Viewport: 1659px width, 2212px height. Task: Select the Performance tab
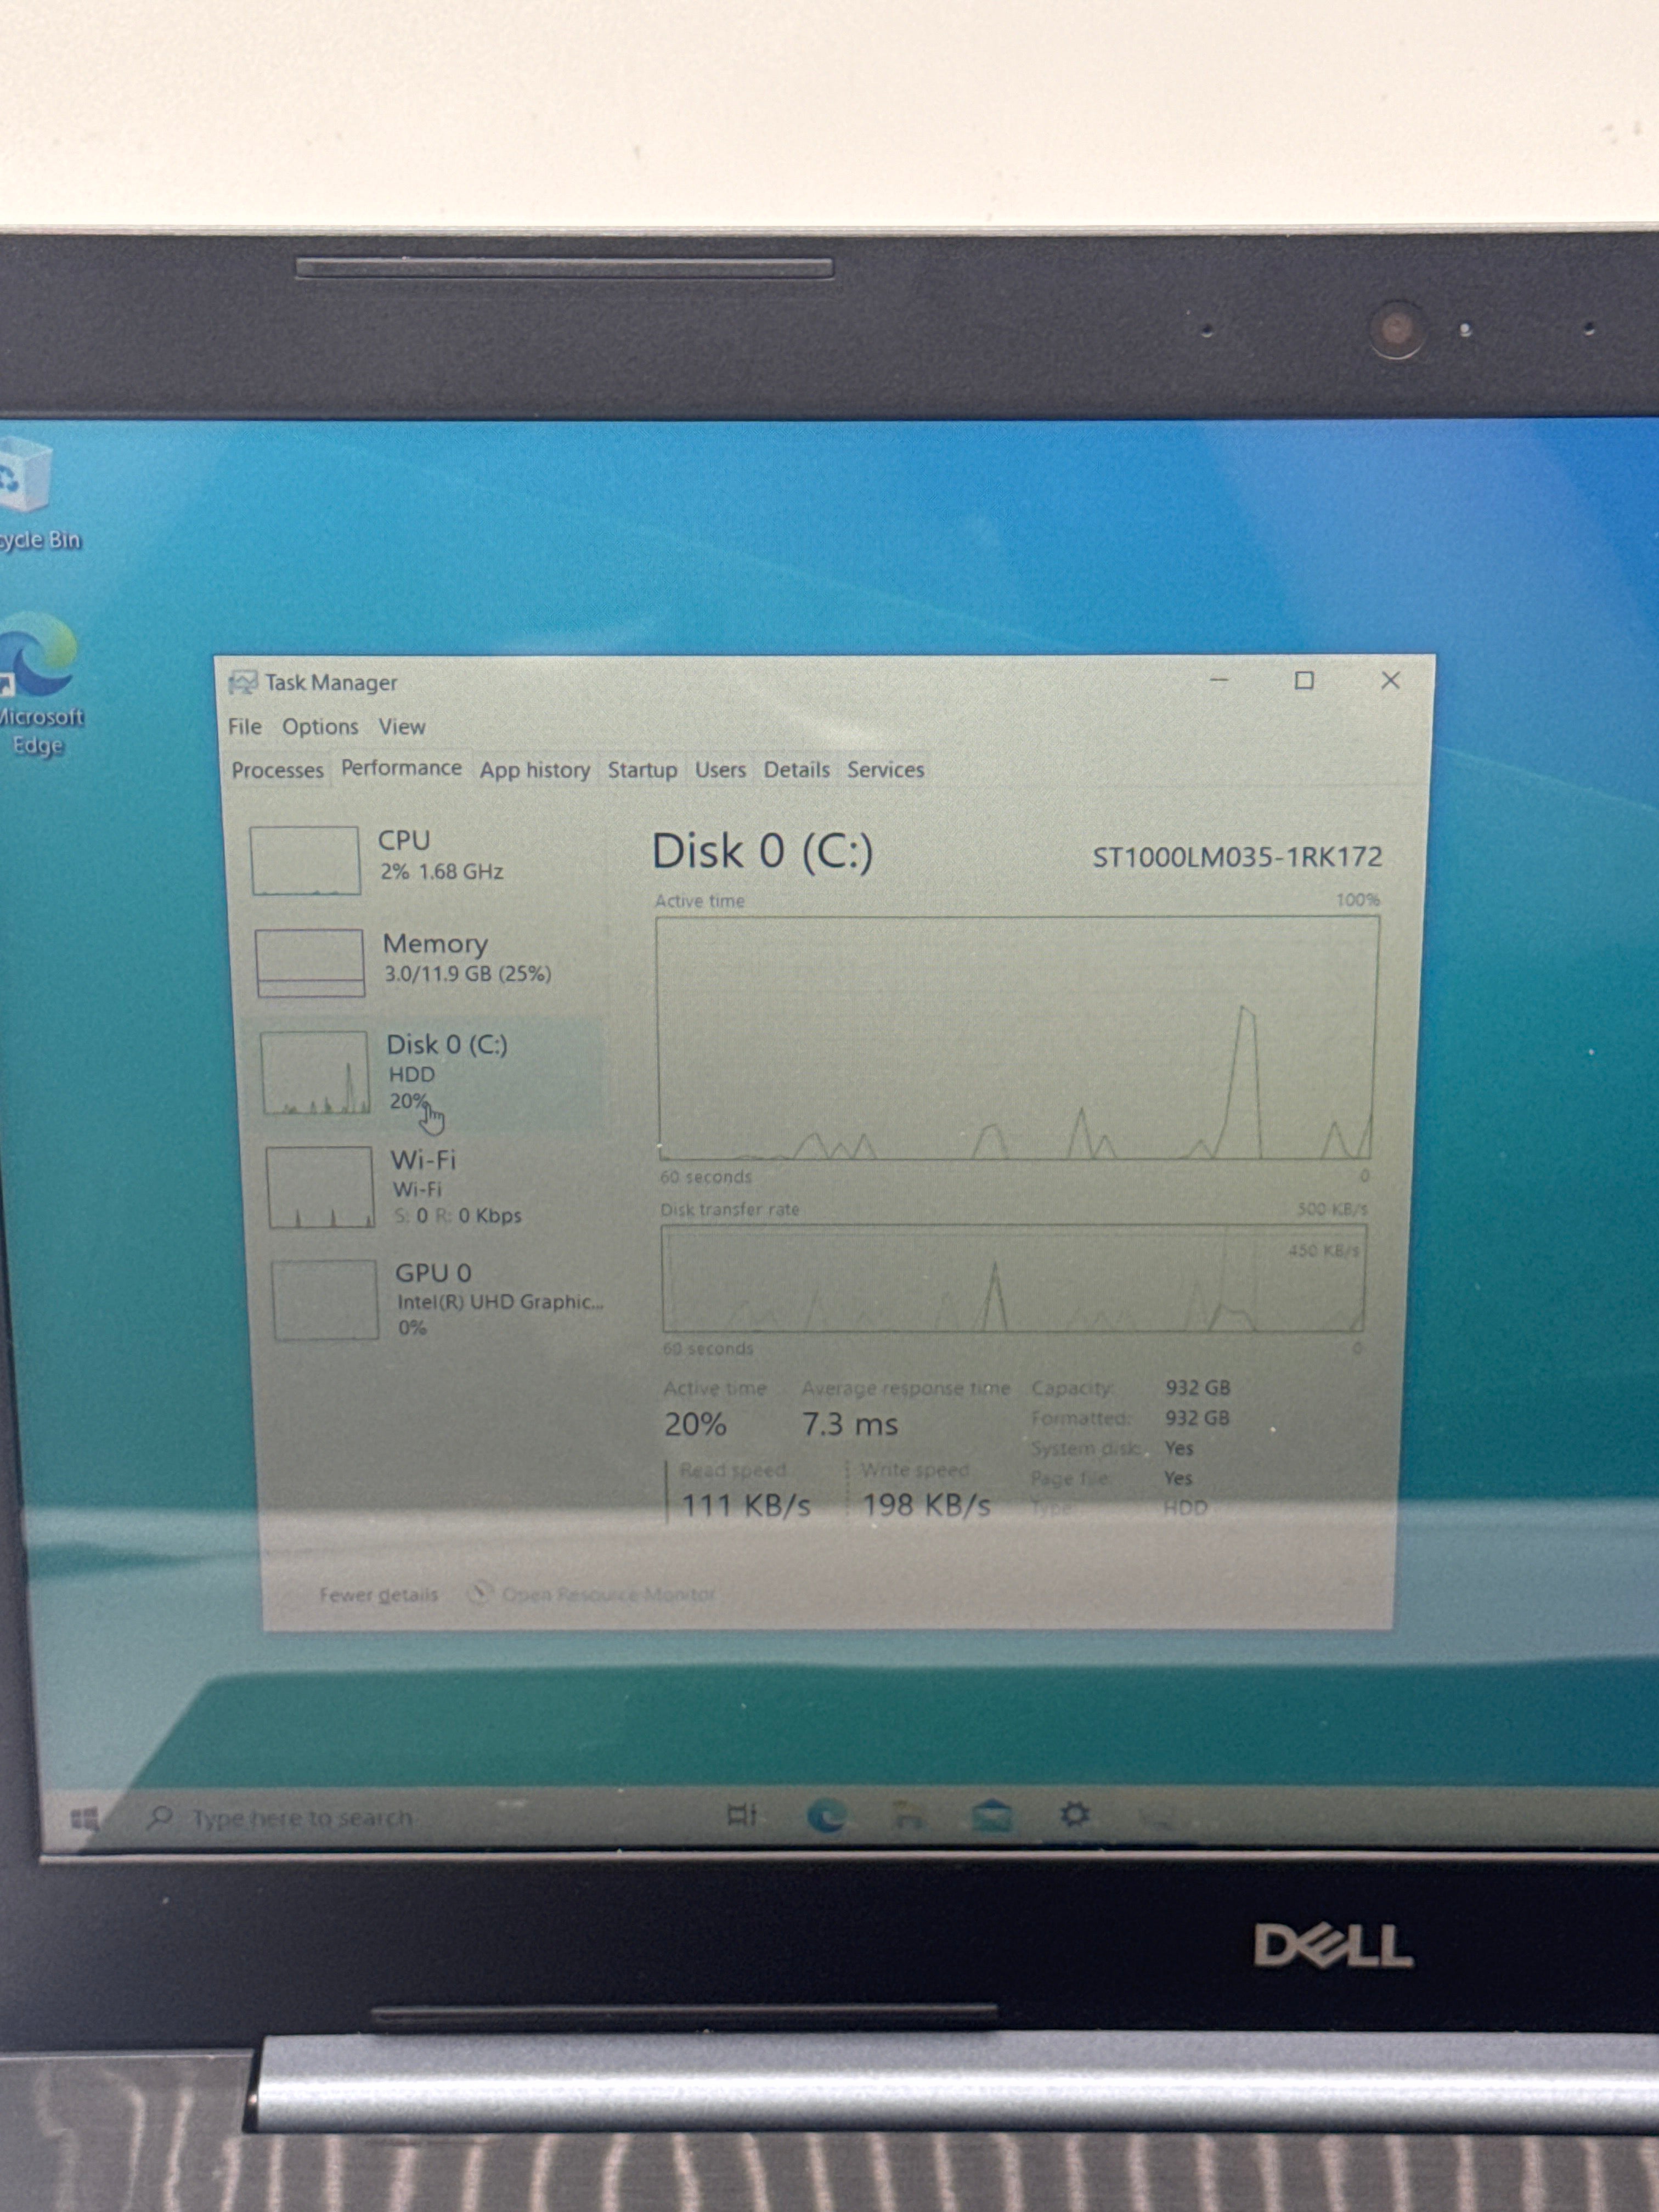tap(401, 768)
